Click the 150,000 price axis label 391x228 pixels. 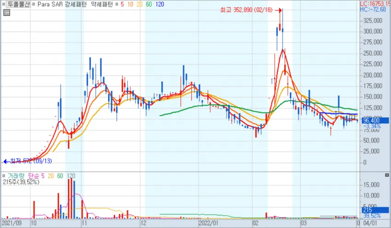point(373,97)
